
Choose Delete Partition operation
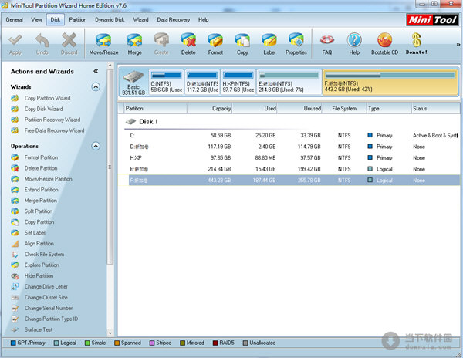41,168
